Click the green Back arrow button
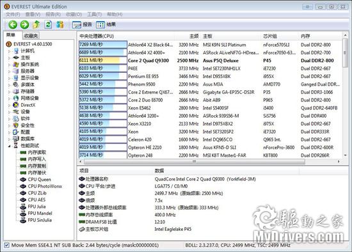352x252 pixels. coord(13,24)
